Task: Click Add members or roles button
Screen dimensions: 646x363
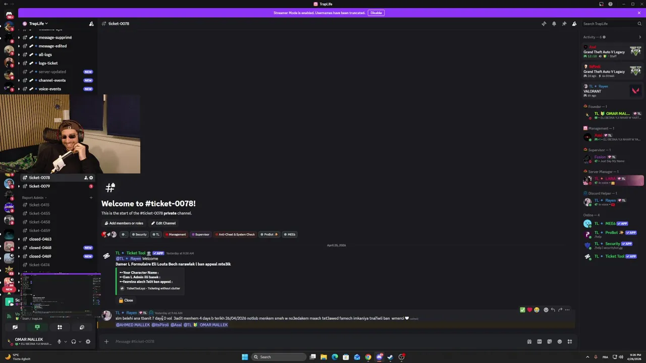Action: click(x=124, y=223)
